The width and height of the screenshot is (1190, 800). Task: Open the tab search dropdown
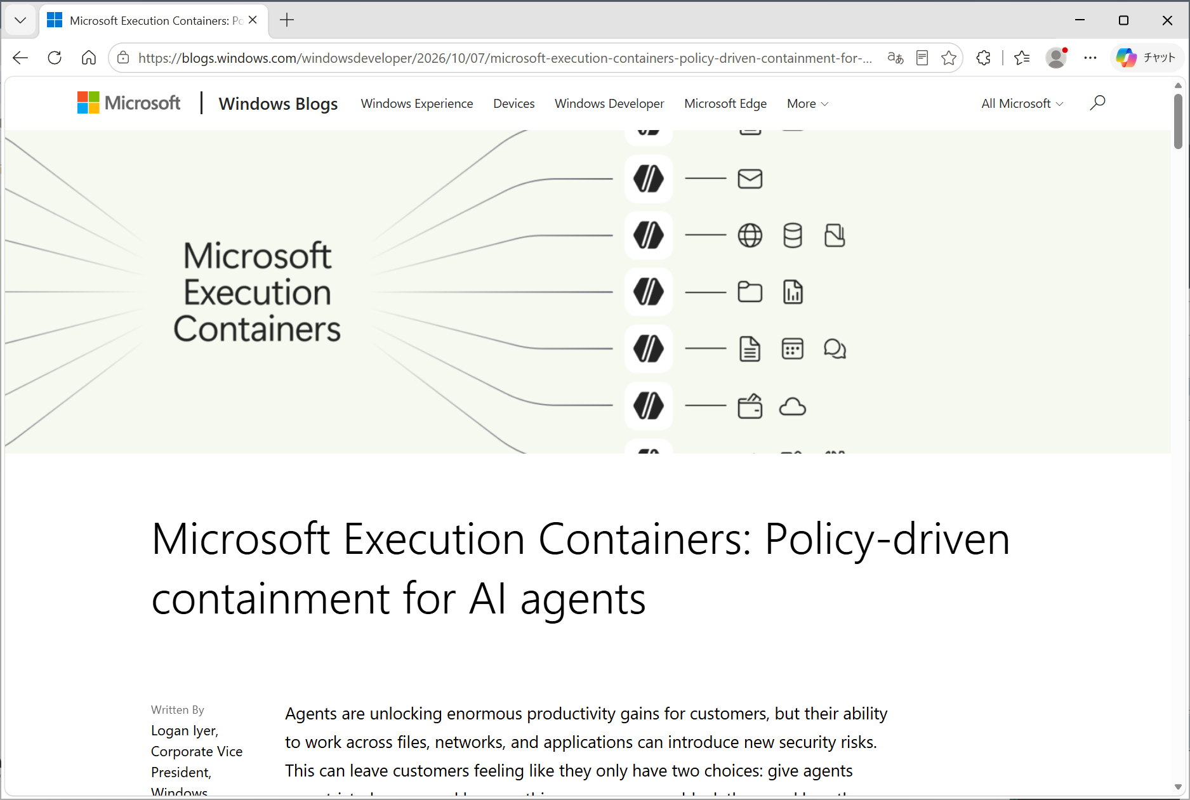(x=20, y=20)
